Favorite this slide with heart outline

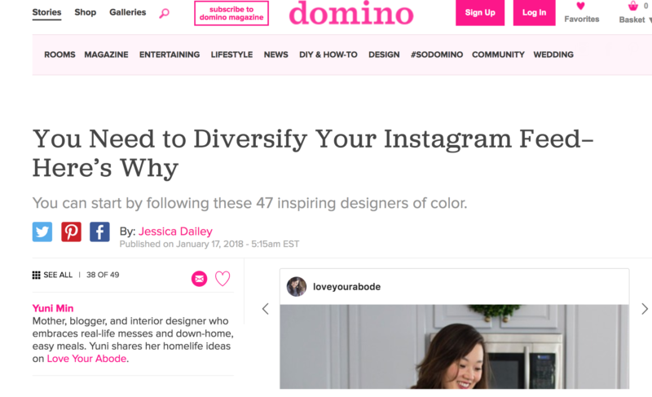click(x=222, y=279)
